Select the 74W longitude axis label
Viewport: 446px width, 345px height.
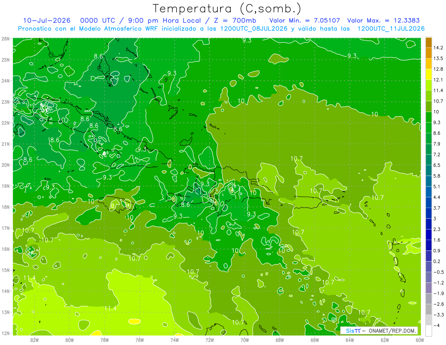(x=175, y=340)
